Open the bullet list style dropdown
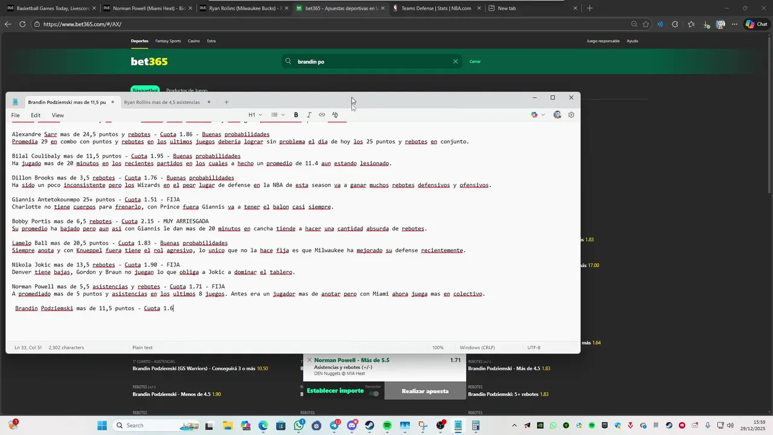Screen dimensions: 773x435 (x=278, y=115)
